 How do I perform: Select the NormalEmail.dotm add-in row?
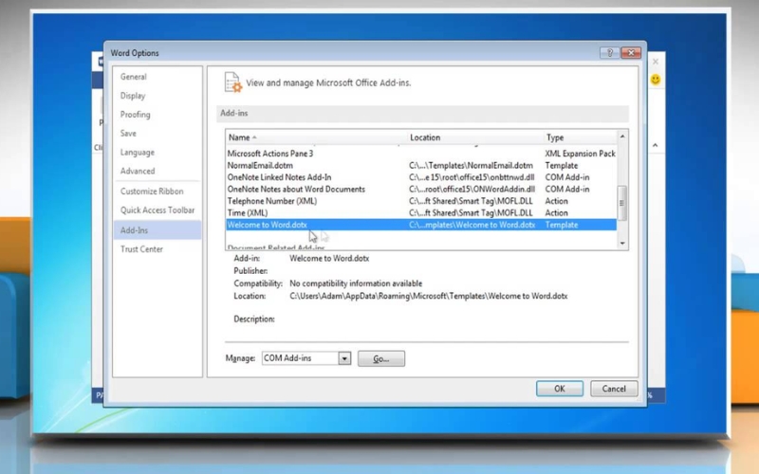(x=421, y=165)
